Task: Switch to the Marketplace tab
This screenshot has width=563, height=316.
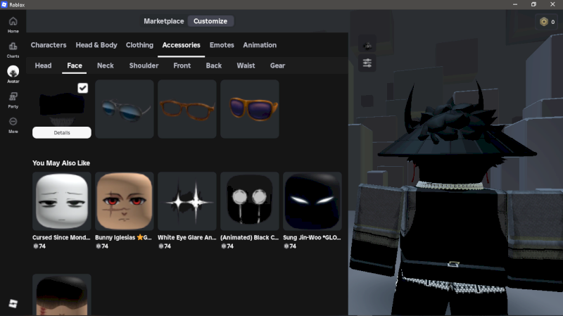Action: click(164, 21)
